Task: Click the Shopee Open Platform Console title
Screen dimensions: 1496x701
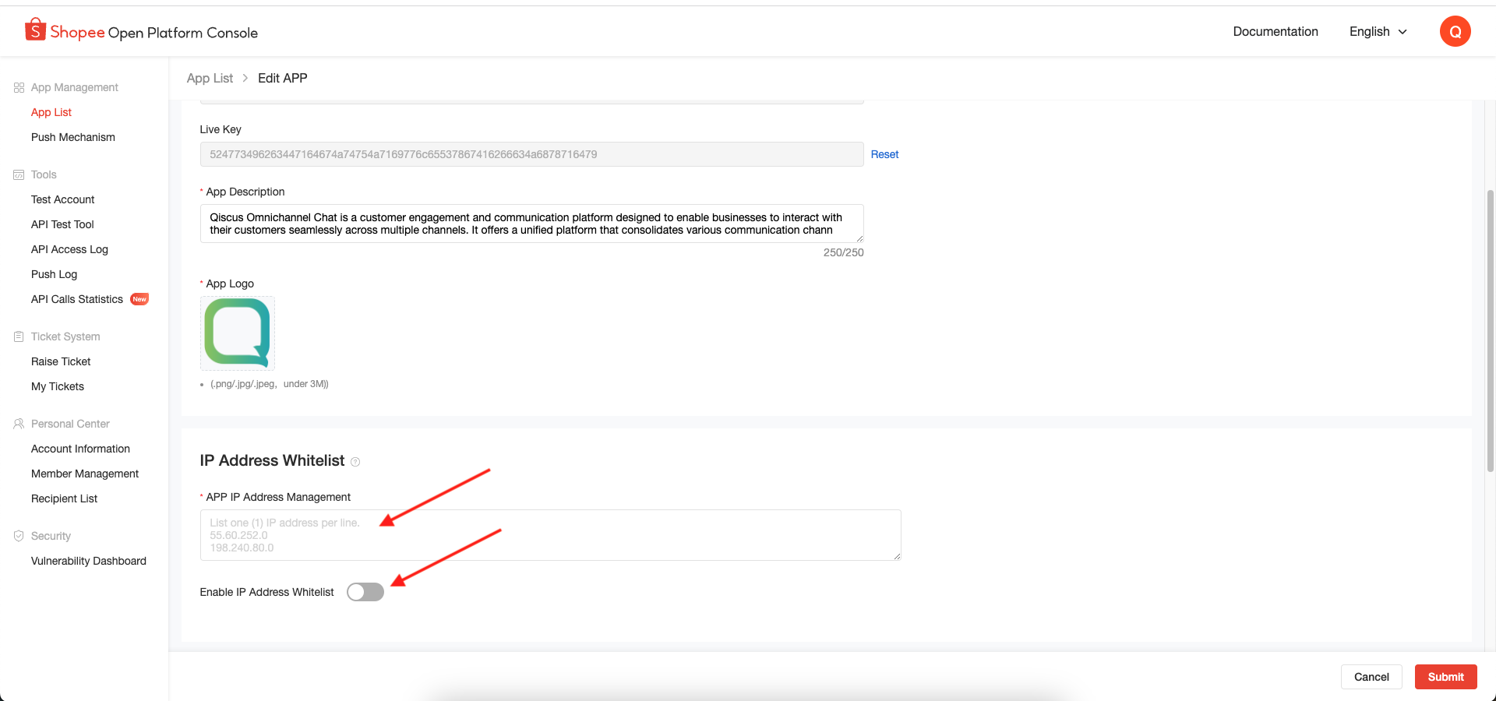Action: pyautogui.click(x=183, y=33)
